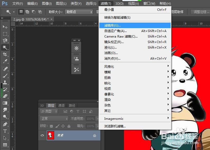Choose Intersect with Selection mode
Image resolution: width=210 pixels, height=150 pixels.
click(x=40, y=12)
